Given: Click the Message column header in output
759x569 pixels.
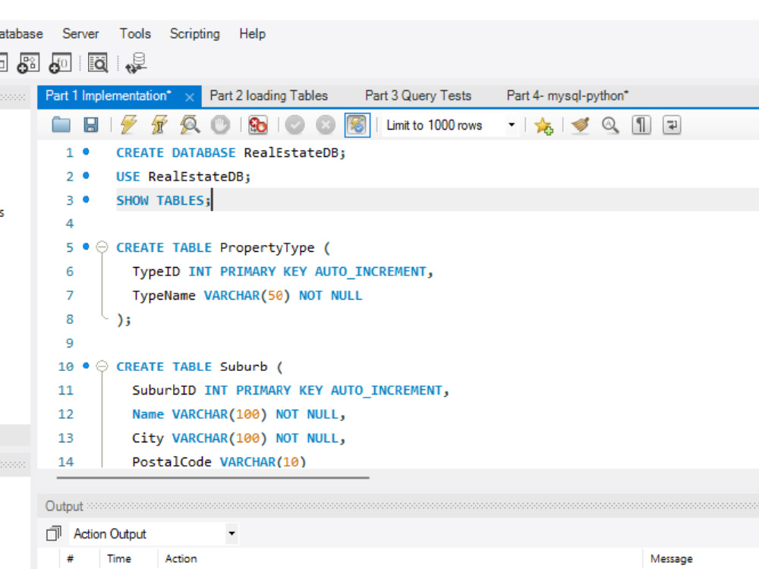Looking at the screenshot, I should point(672,559).
